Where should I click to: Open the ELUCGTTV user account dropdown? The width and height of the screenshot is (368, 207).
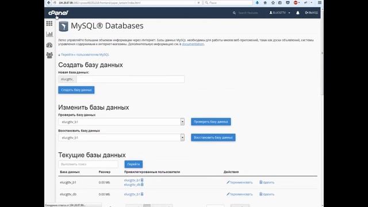click(279, 13)
